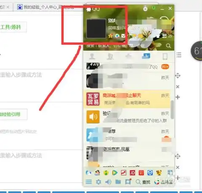
Task: Click the step input field below the image hint
Action: (x=41, y=166)
